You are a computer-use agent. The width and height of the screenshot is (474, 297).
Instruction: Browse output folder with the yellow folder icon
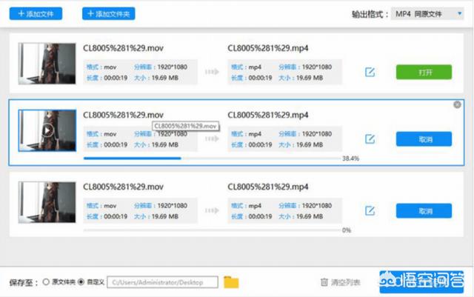tap(231, 282)
